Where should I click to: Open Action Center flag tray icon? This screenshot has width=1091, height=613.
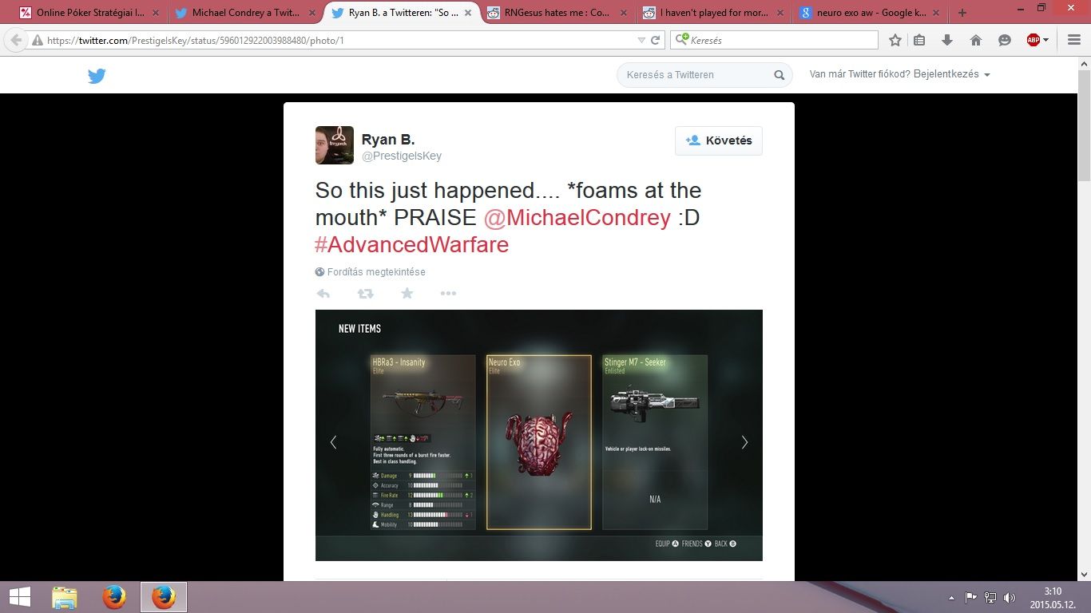971,597
